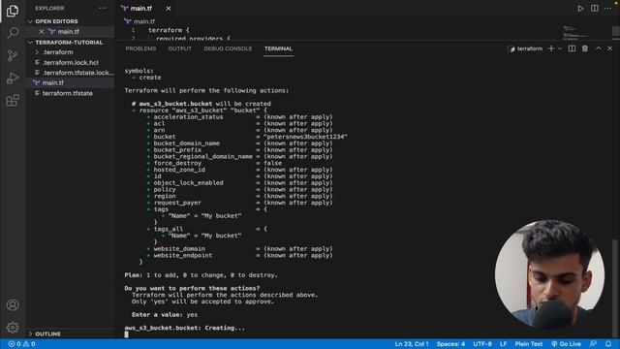
Task: Open the Extensions view icon
Action: pyautogui.click(x=13, y=101)
